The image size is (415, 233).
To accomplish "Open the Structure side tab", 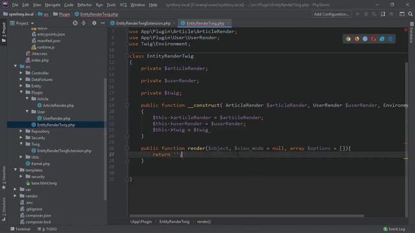I will 3,209.
